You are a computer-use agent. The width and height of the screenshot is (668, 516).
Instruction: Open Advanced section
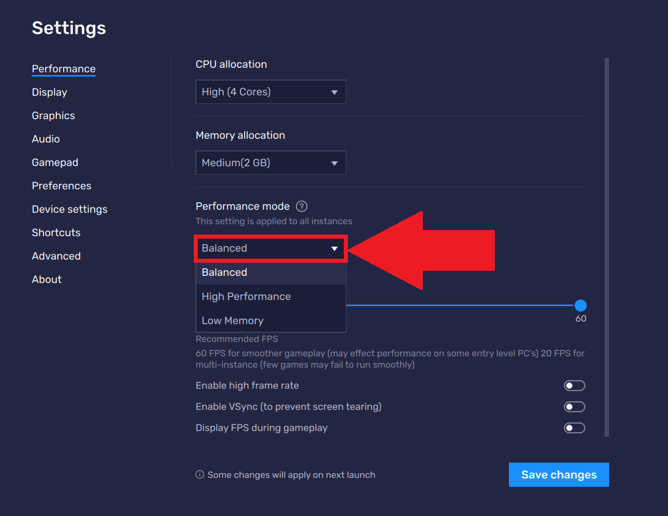tap(56, 256)
